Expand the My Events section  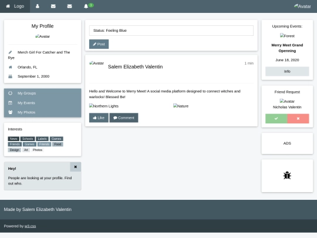click(42, 103)
